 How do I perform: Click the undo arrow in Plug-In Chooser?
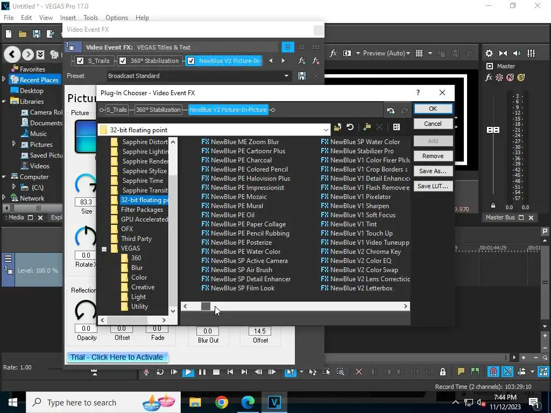pyautogui.click(x=391, y=110)
